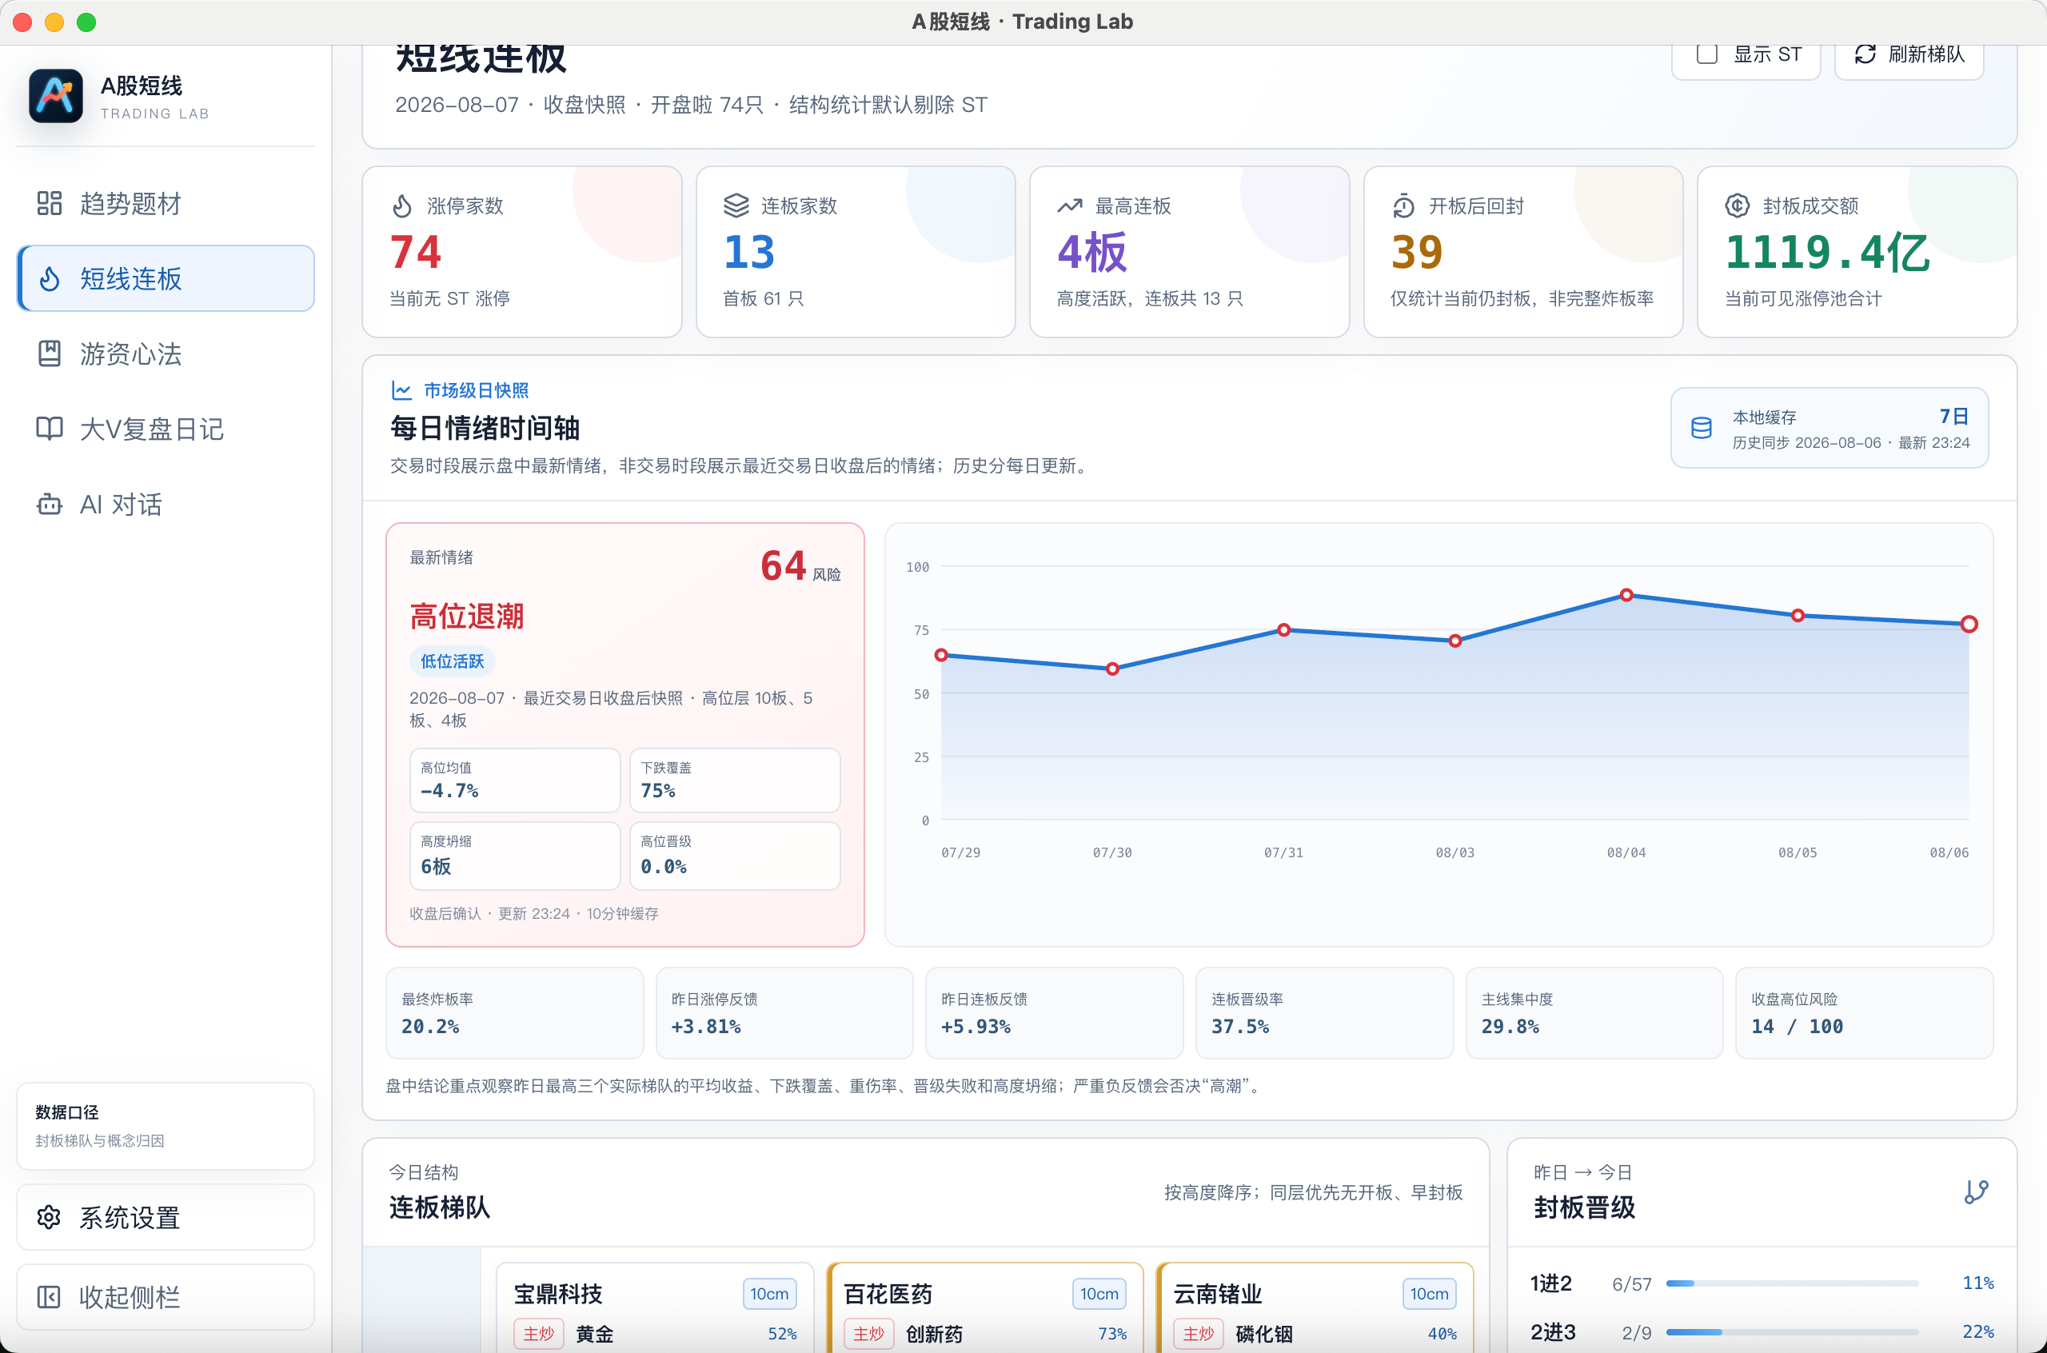Click the flame icon on 涨停家数 card
This screenshot has height=1353, width=2047.
pyautogui.click(x=403, y=206)
